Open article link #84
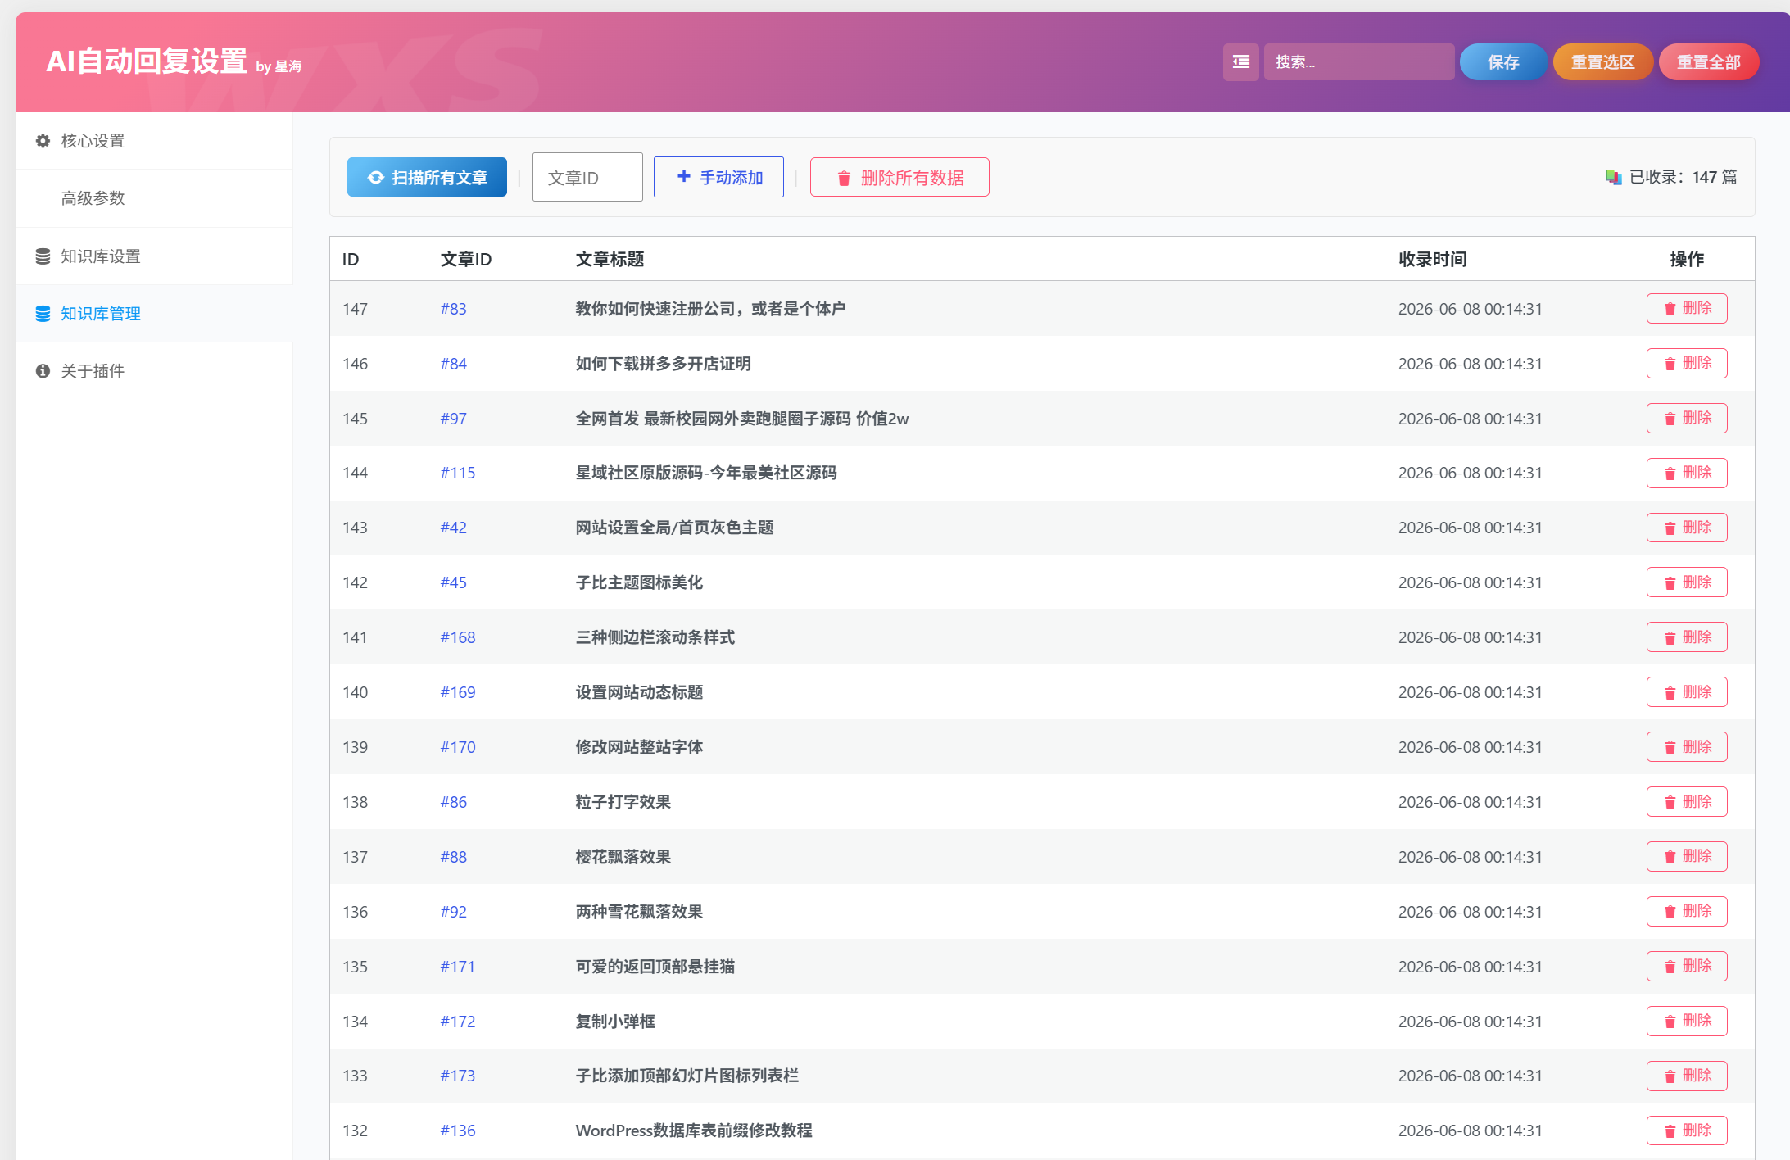Viewport: 1790px width, 1160px height. (453, 364)
